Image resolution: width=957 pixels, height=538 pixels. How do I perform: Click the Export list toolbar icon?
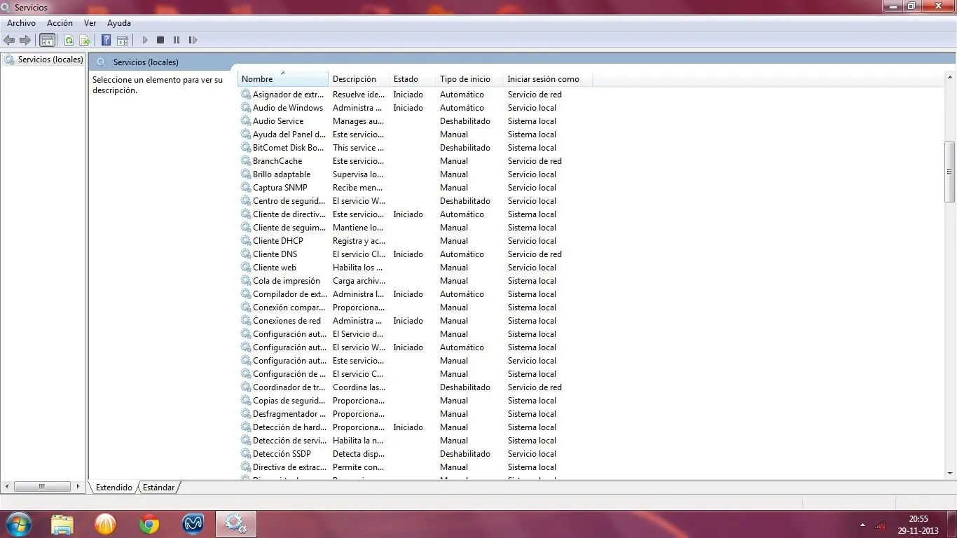coord(85,41)
